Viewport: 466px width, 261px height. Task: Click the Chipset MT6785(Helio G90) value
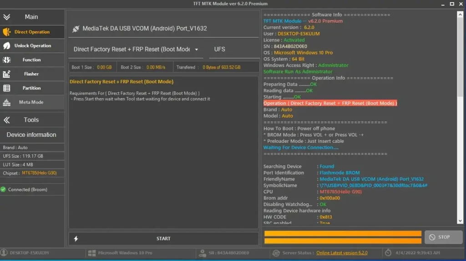(39, 173)
